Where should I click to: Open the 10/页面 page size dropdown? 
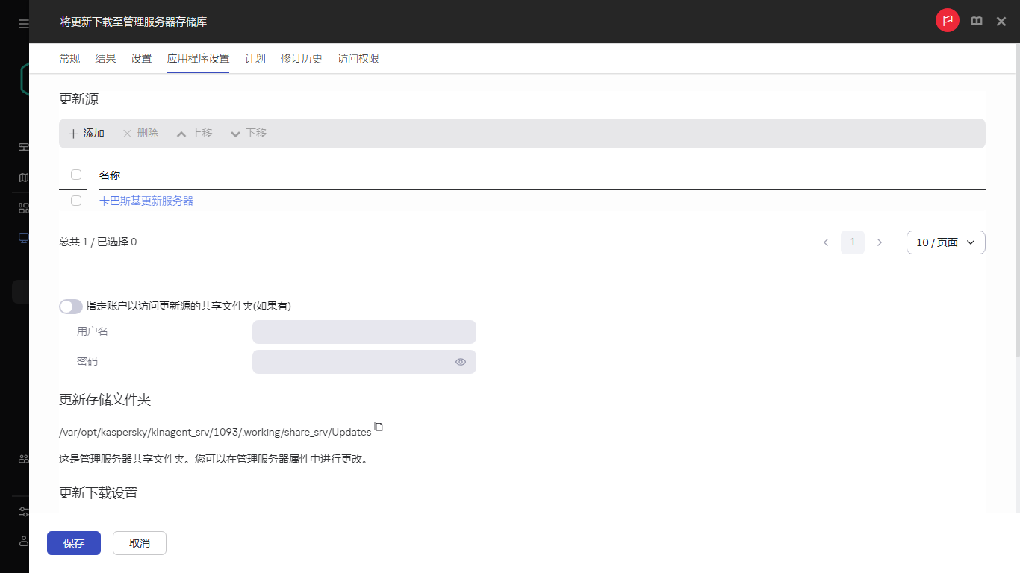tap(945, 242)
